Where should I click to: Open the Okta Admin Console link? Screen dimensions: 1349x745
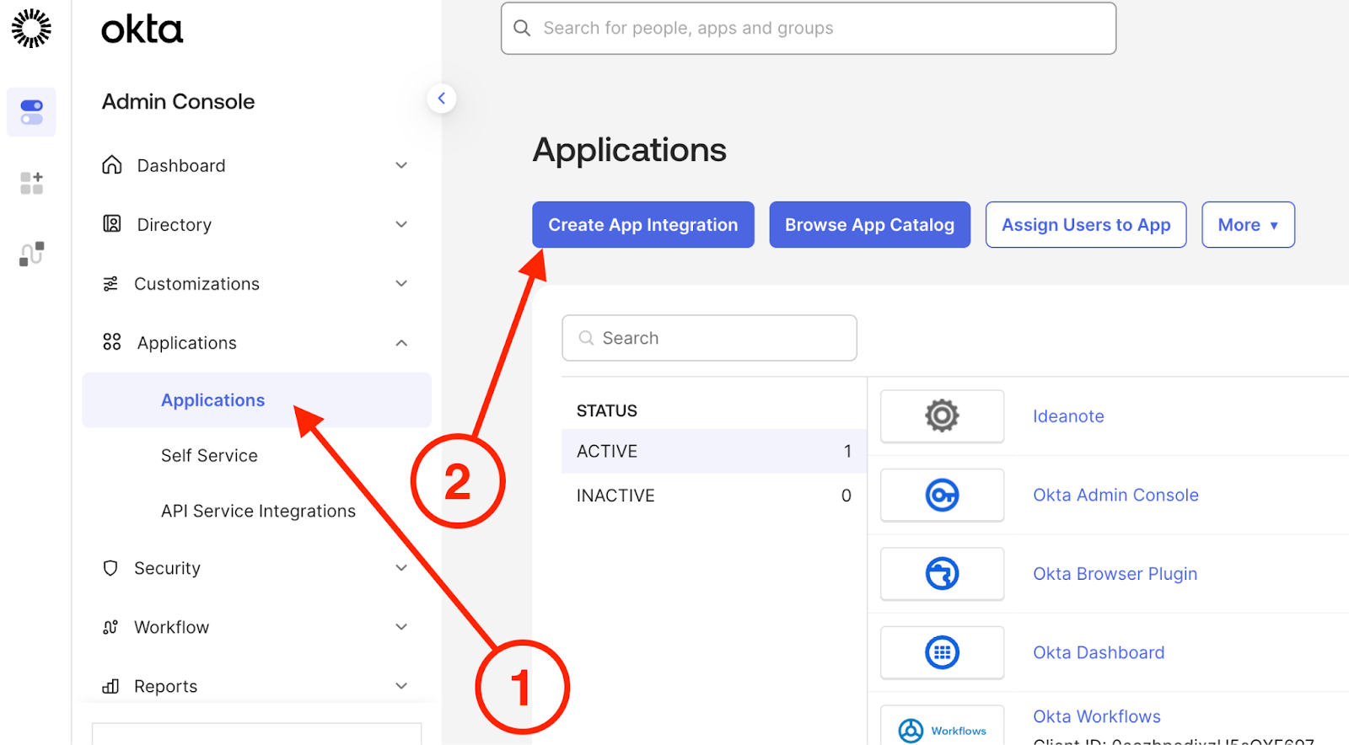(x=1115, y=495)
